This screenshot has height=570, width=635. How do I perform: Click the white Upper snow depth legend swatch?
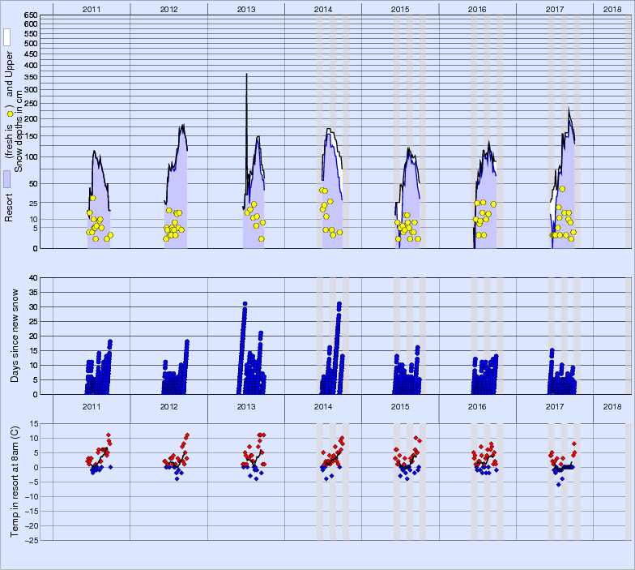(6, 37)
